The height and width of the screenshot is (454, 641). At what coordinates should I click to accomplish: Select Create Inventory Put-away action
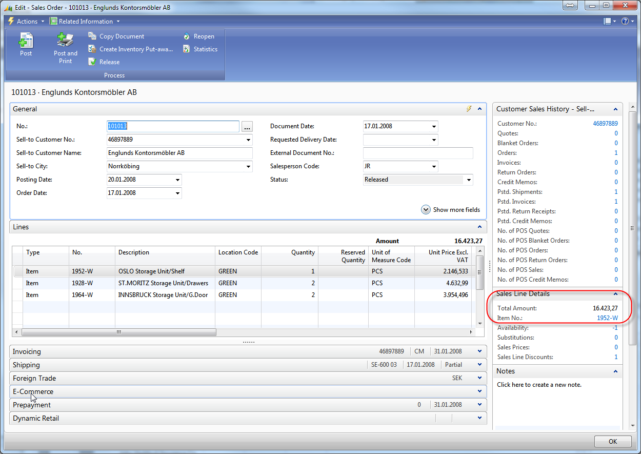pyautogui.click(x=131, y=49)
